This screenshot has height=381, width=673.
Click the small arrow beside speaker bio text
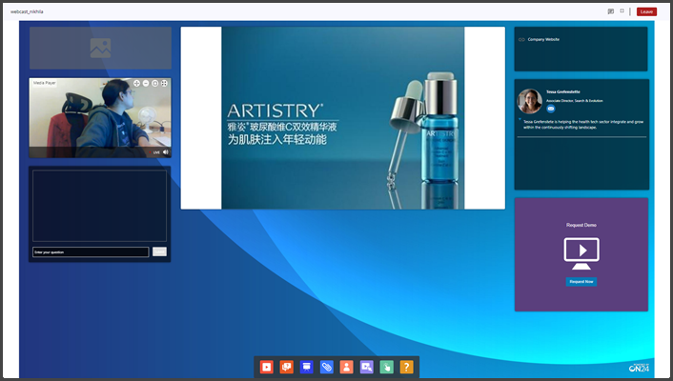520,119
